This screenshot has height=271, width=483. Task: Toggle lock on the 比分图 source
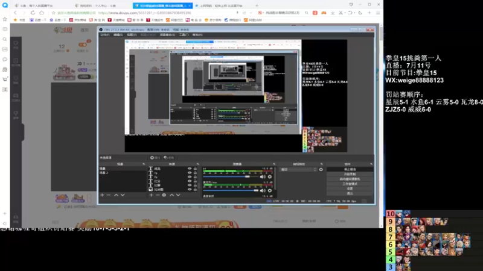pos(195,190)
